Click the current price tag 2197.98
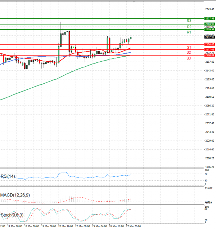This screenshot has height=229, width=216. [x=210, y=37]
